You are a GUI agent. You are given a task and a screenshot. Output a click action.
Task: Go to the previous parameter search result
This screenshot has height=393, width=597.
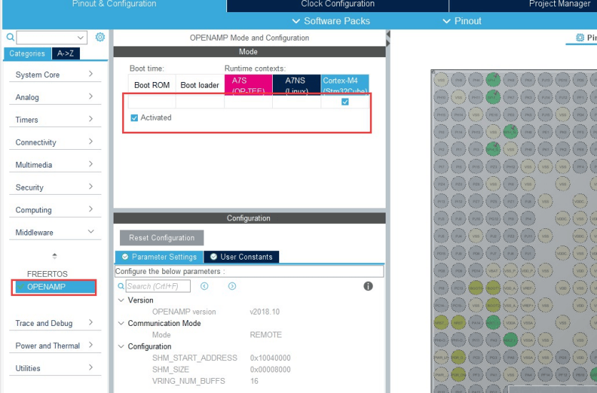(x=204, y=286)
